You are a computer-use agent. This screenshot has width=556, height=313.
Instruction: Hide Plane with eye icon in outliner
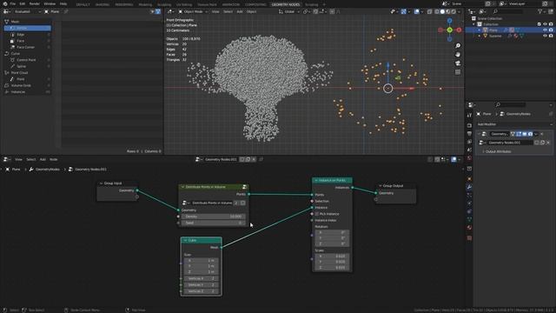[x=545, y=30]
